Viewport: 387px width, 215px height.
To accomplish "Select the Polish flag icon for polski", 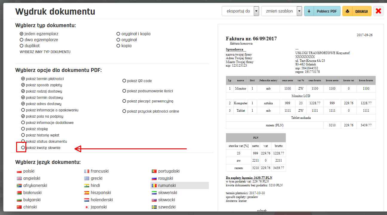I will [19, 171].
